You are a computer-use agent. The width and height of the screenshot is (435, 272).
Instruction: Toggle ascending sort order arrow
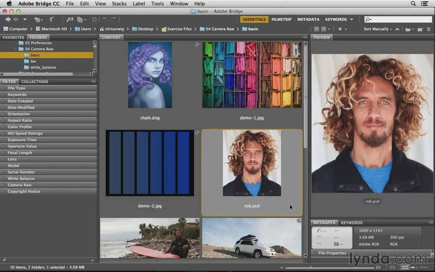point(397,29)
